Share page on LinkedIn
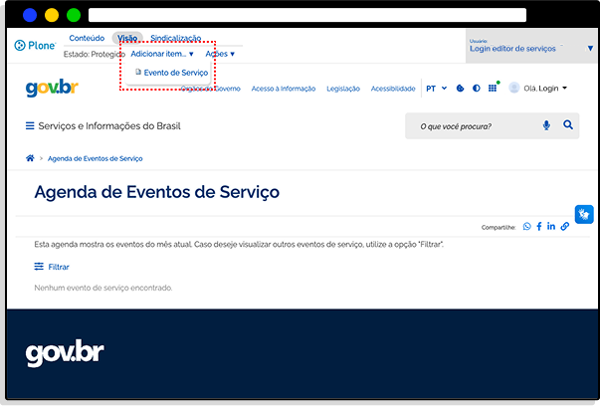600x406 pixels. pyautogui.click(x=551, y=226)
